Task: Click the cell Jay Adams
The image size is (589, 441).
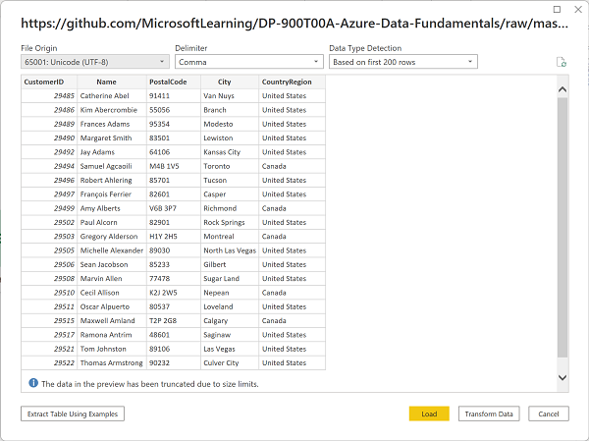Action: click(112, 152)
